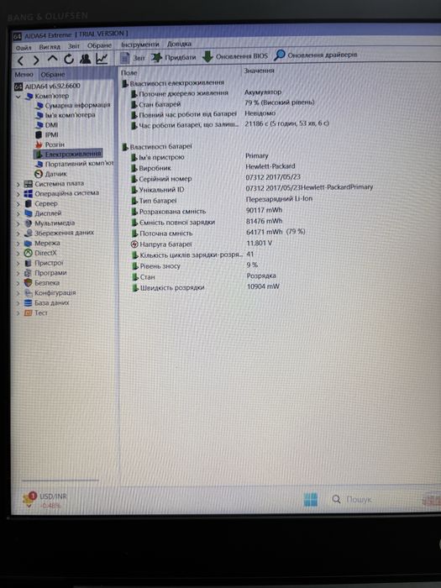Screen dimensions: 441x588
Task: Select Портативний комп'ютер tree item
Action: pos(74,164)
